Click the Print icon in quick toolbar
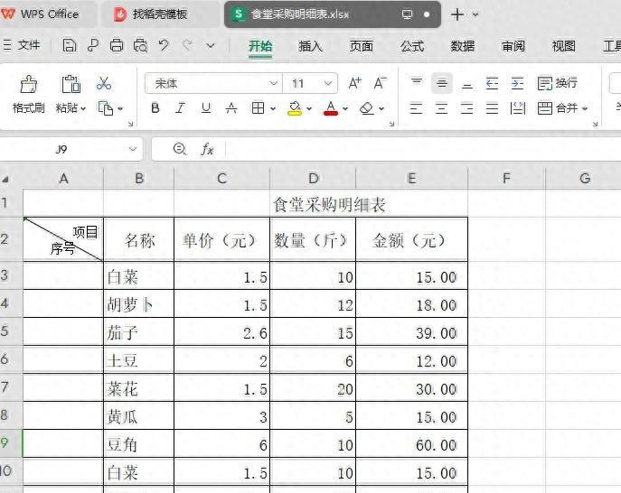Viewport: 621px width, 493px height. tap(117, 45)
